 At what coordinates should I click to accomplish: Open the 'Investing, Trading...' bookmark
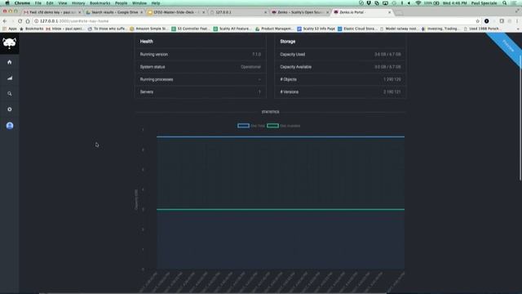click(440, 29)
